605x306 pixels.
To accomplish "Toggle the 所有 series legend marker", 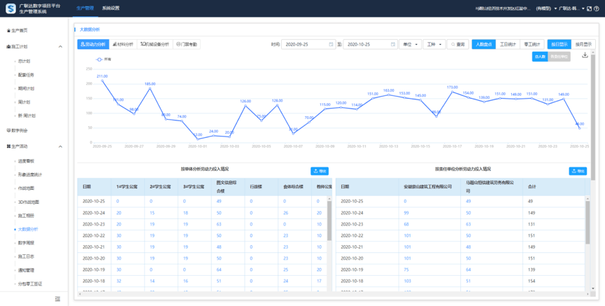I will (x=99, y=60).
